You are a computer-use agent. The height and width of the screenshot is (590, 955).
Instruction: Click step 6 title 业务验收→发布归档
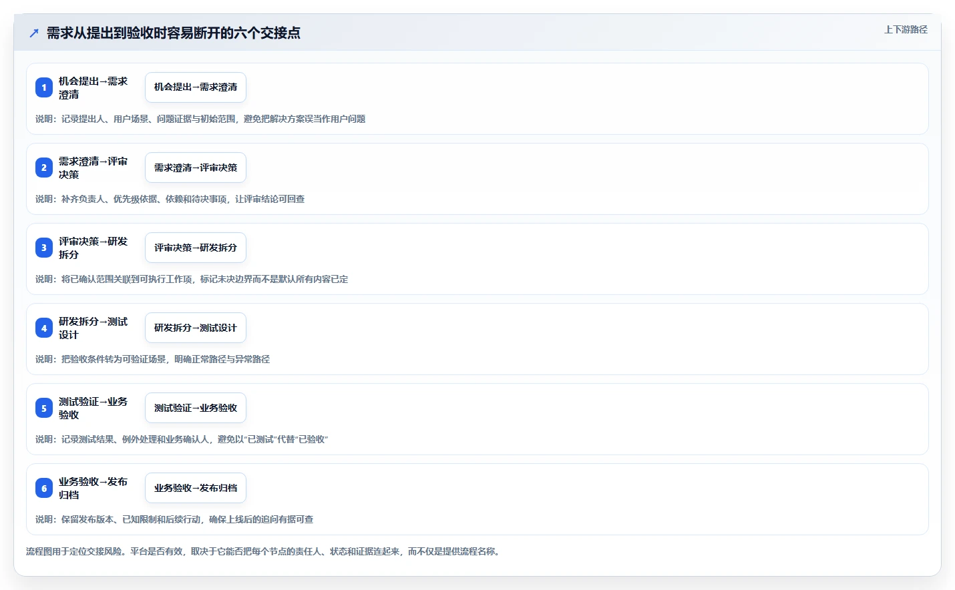point(93,488)
